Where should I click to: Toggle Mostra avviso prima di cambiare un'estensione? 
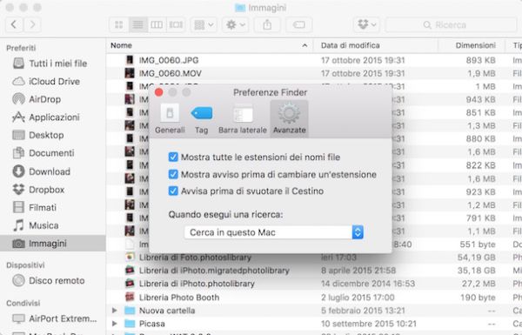coord(173,174)
